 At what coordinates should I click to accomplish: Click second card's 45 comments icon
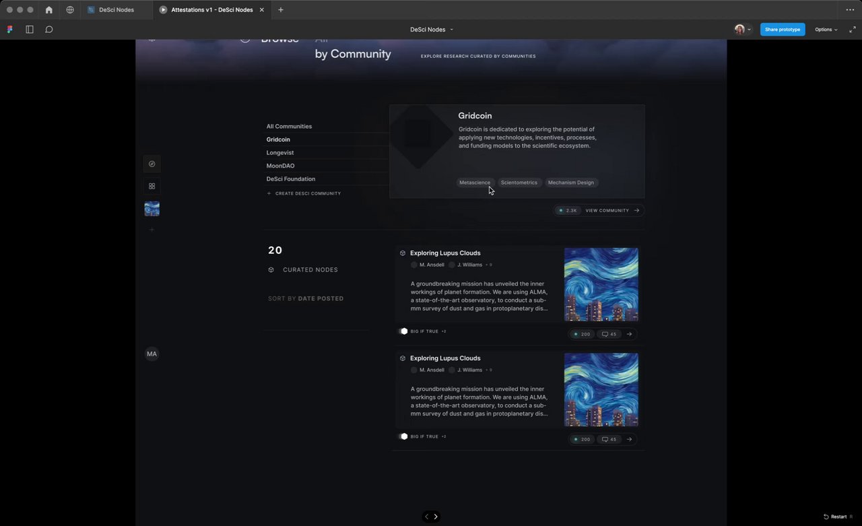coord(609,439)
